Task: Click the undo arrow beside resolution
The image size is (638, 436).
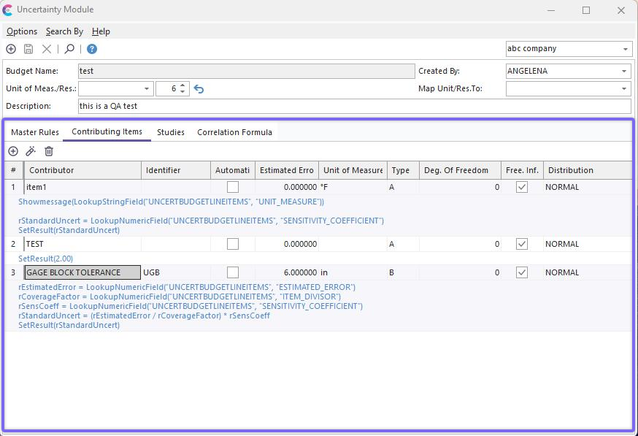Action: pyautogui.click(x=199, y=89)
